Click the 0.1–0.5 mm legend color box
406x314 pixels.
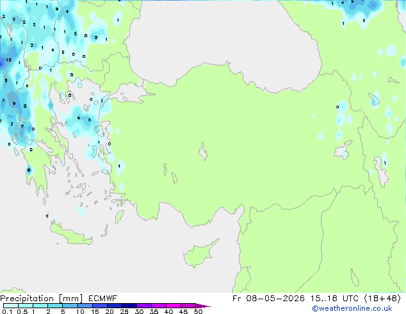[11, 306]
